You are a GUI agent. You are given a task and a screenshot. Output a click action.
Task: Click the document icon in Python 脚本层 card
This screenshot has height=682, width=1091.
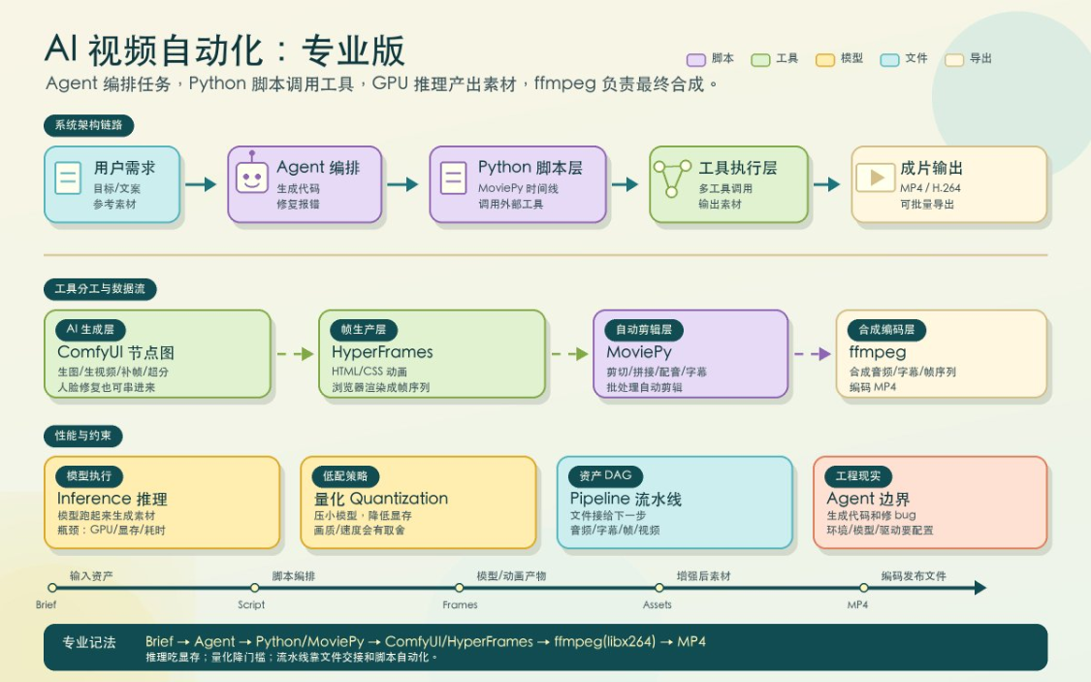pos(453,178)
